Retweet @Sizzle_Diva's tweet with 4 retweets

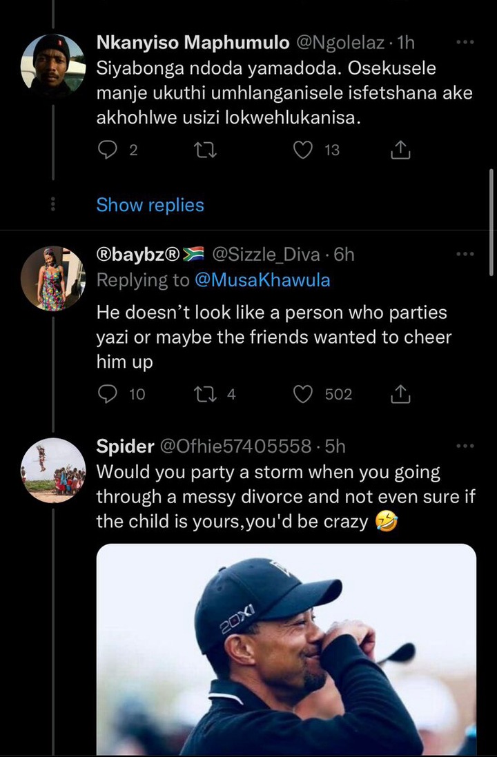click(205, 395)
